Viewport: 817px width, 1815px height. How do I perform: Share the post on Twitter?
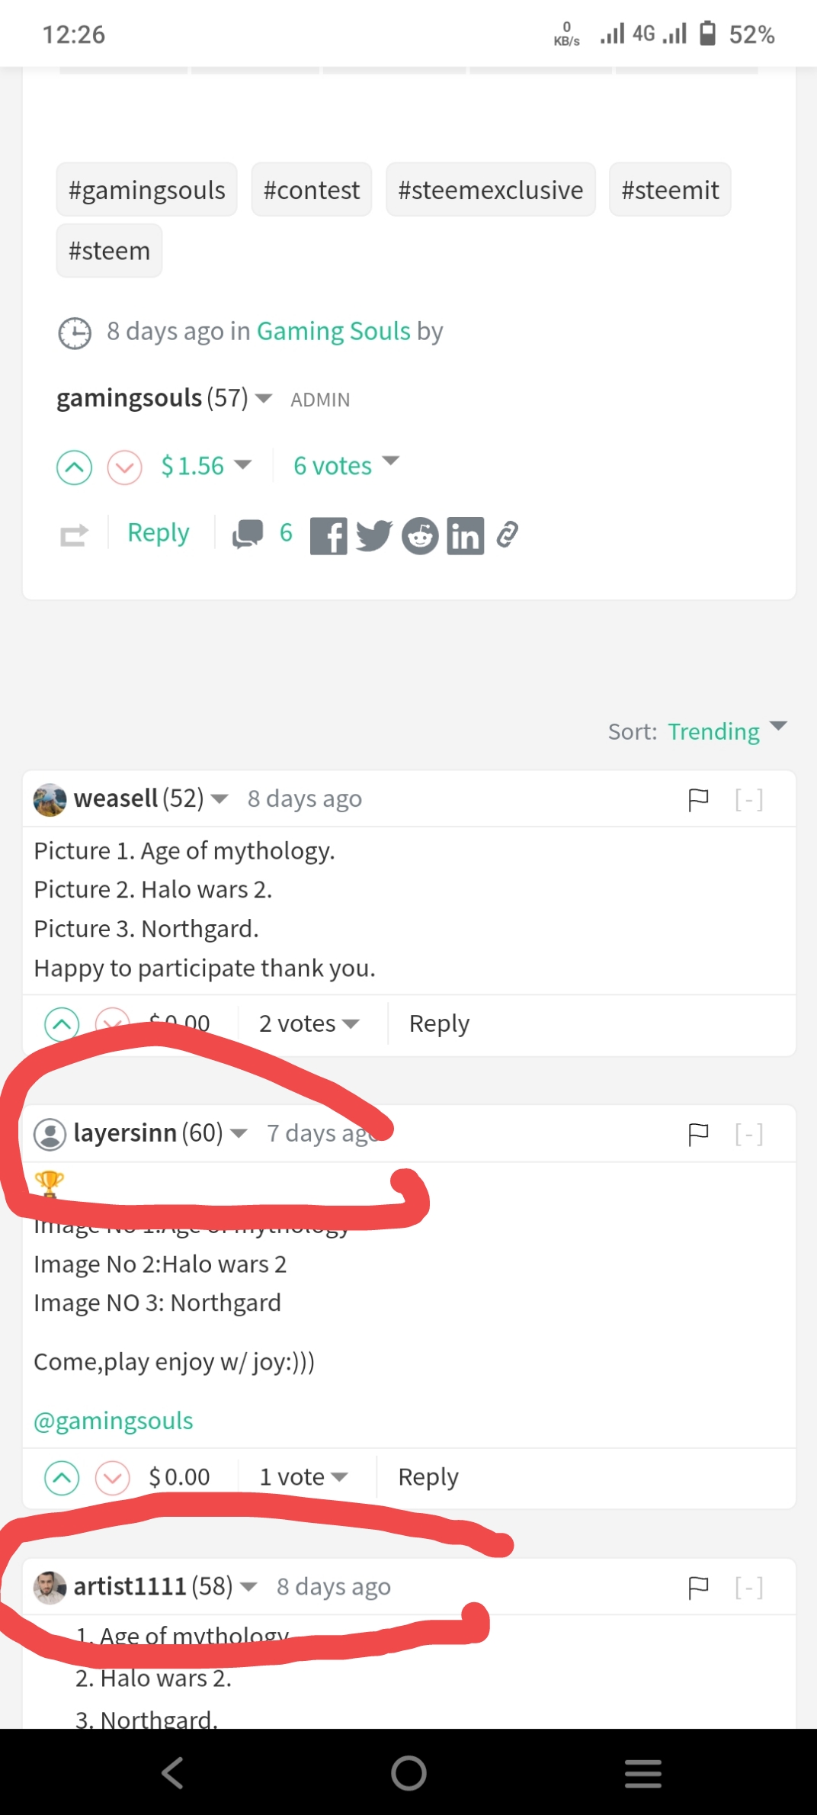click(374, 535)
